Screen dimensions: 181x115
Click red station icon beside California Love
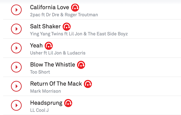coord(75,7)
